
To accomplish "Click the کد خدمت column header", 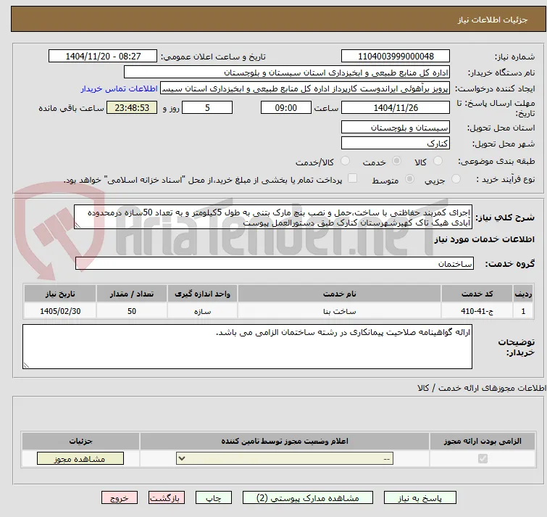I will 477,294.
